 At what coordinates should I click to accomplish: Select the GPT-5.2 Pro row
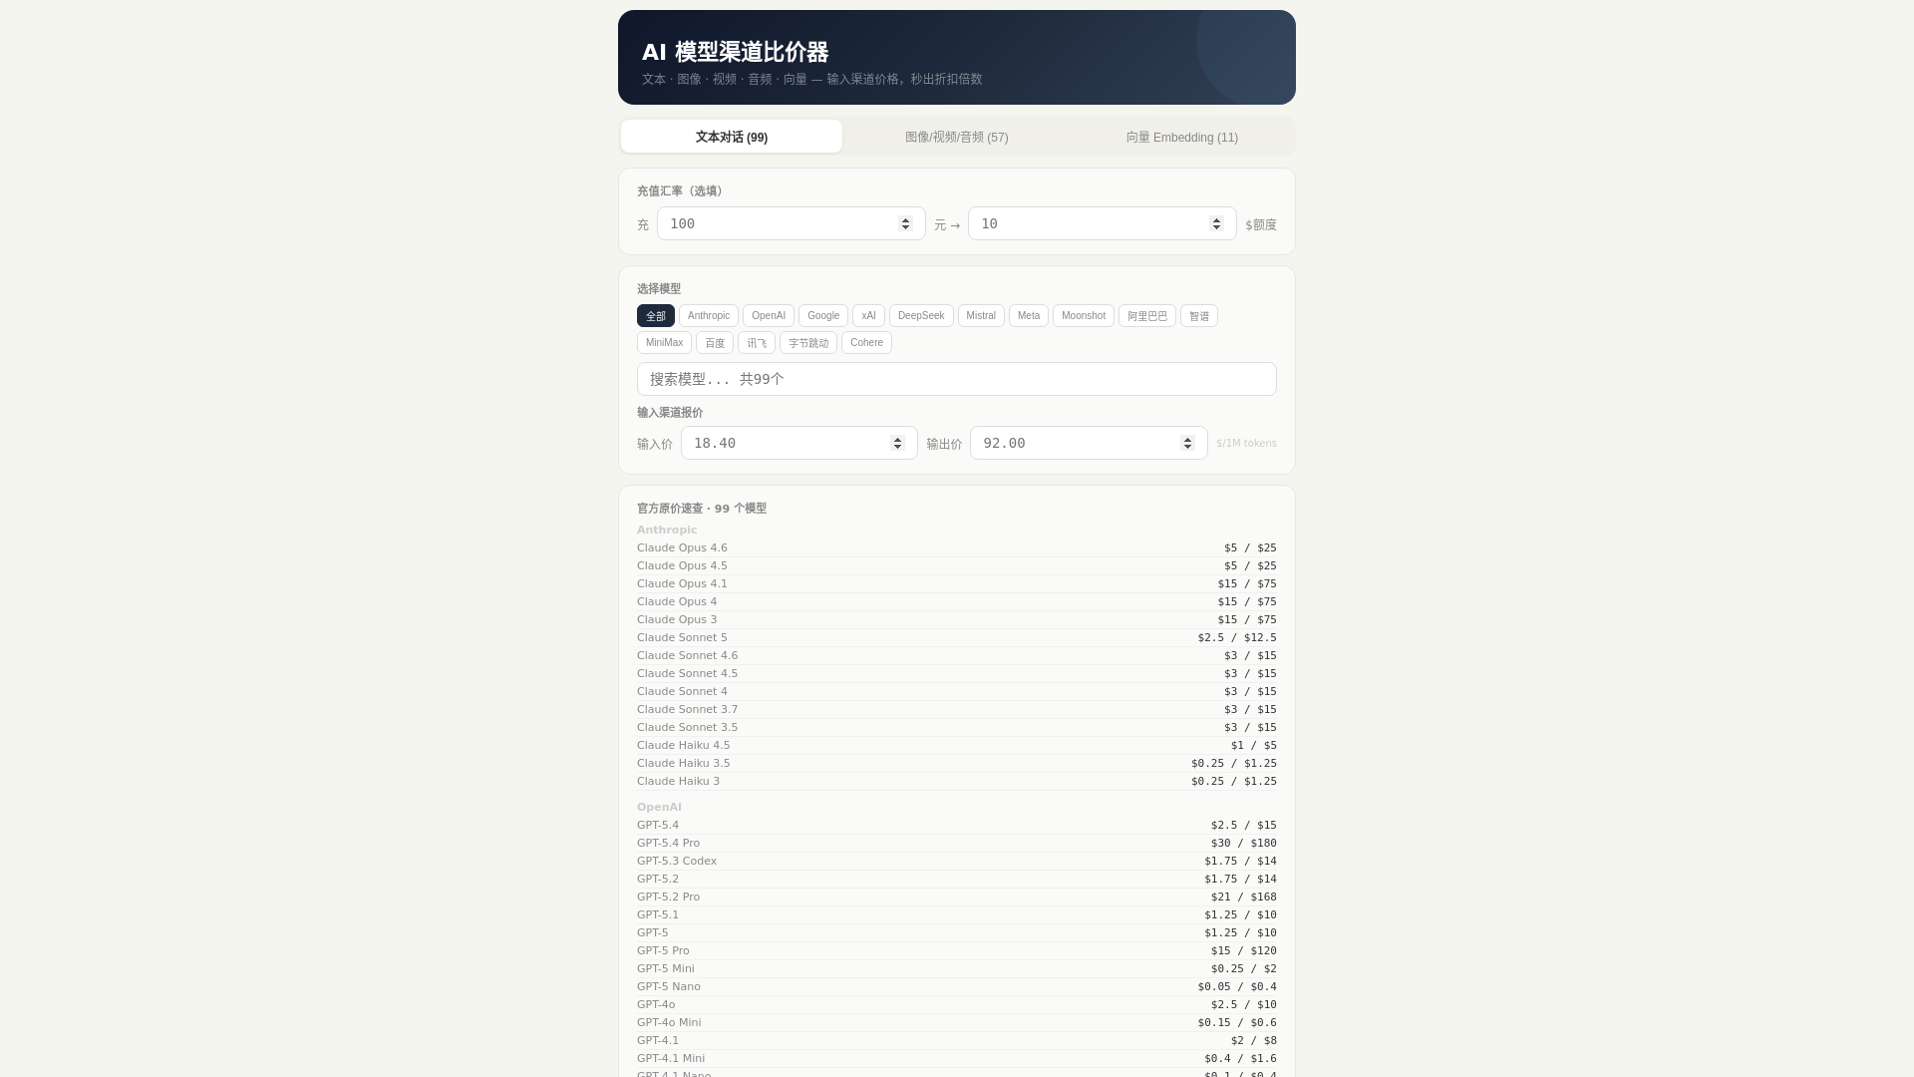(x=957, y=897)
